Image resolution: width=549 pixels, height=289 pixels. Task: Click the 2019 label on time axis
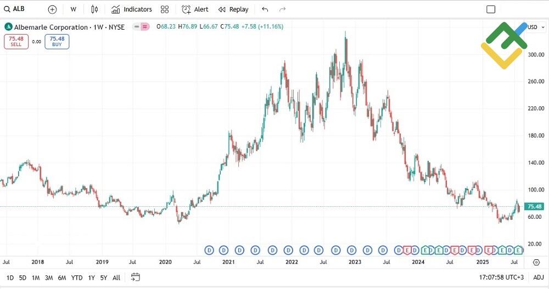point(102,262)
